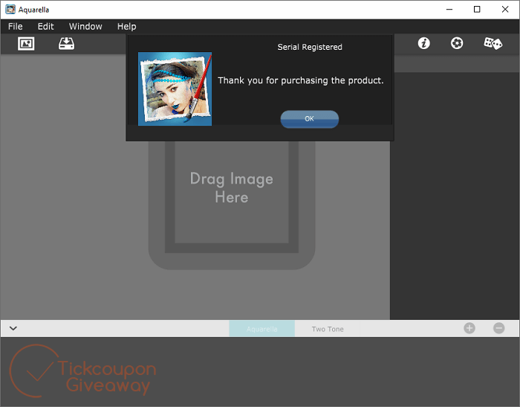520x407 pixels.
Task: Switch to the Aquarella tab
Action: (262, 329)
